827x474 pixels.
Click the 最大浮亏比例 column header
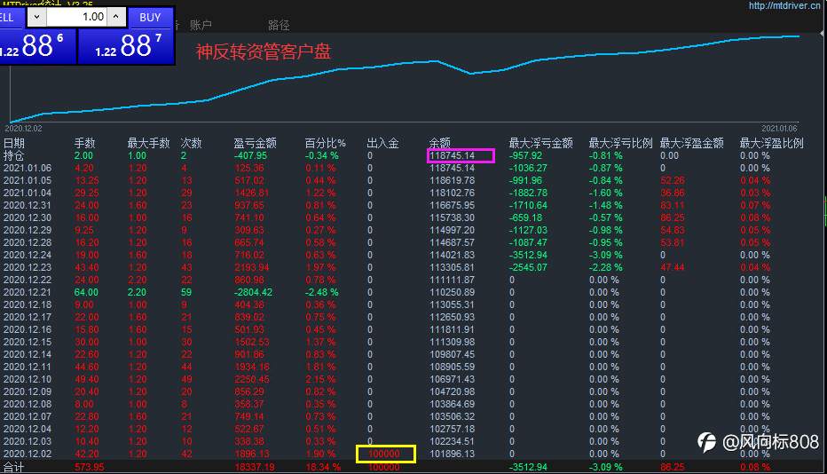pyautogui.click(x=620, y=143)
